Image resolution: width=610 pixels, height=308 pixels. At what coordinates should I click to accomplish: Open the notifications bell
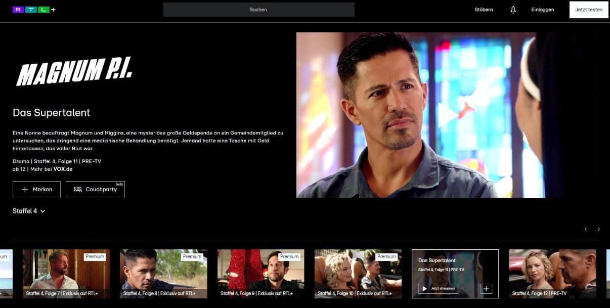tap(513, 10)
